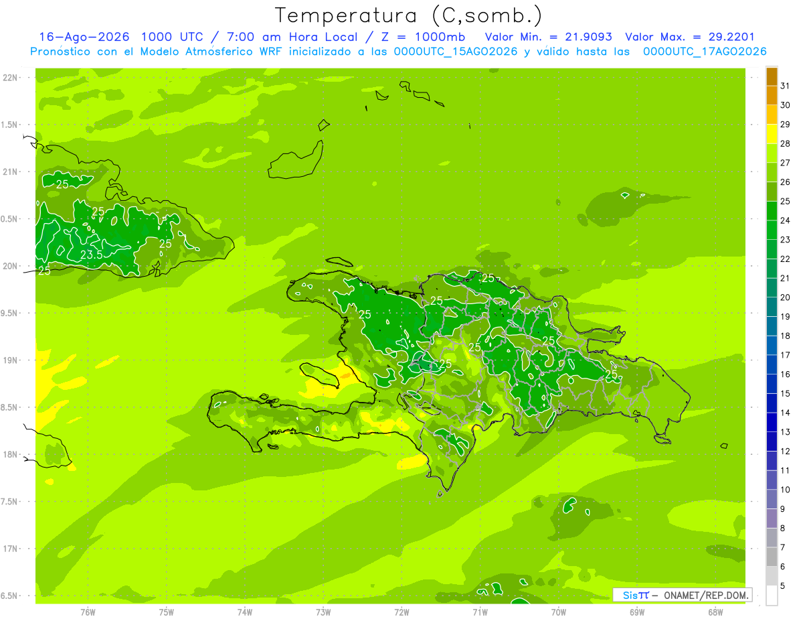Click the "9.5N" latitude tick label
The width and height of the screenshot is (803, 621).
[10, 313]
